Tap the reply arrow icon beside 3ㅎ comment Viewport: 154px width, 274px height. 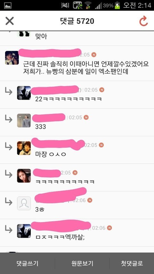tap(9, 202)
